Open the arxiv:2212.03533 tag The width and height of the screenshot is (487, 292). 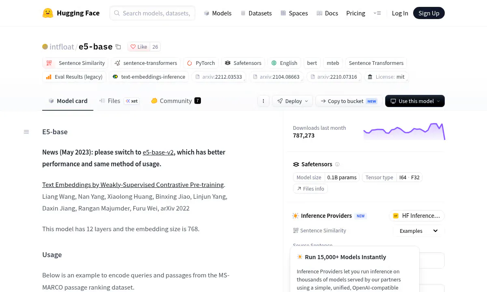point(219,77)
